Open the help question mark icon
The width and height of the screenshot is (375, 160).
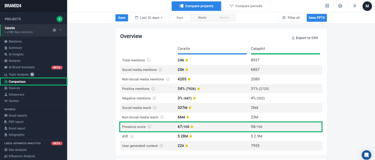(x=340, y=6)
